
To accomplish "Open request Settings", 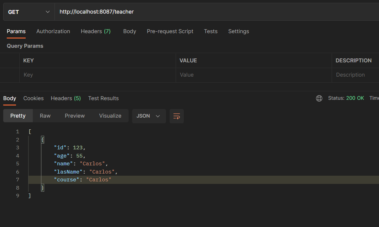I will coord(238,31).
